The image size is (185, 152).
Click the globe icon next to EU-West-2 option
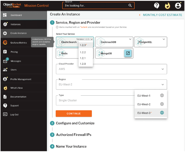tap(162, 104)
